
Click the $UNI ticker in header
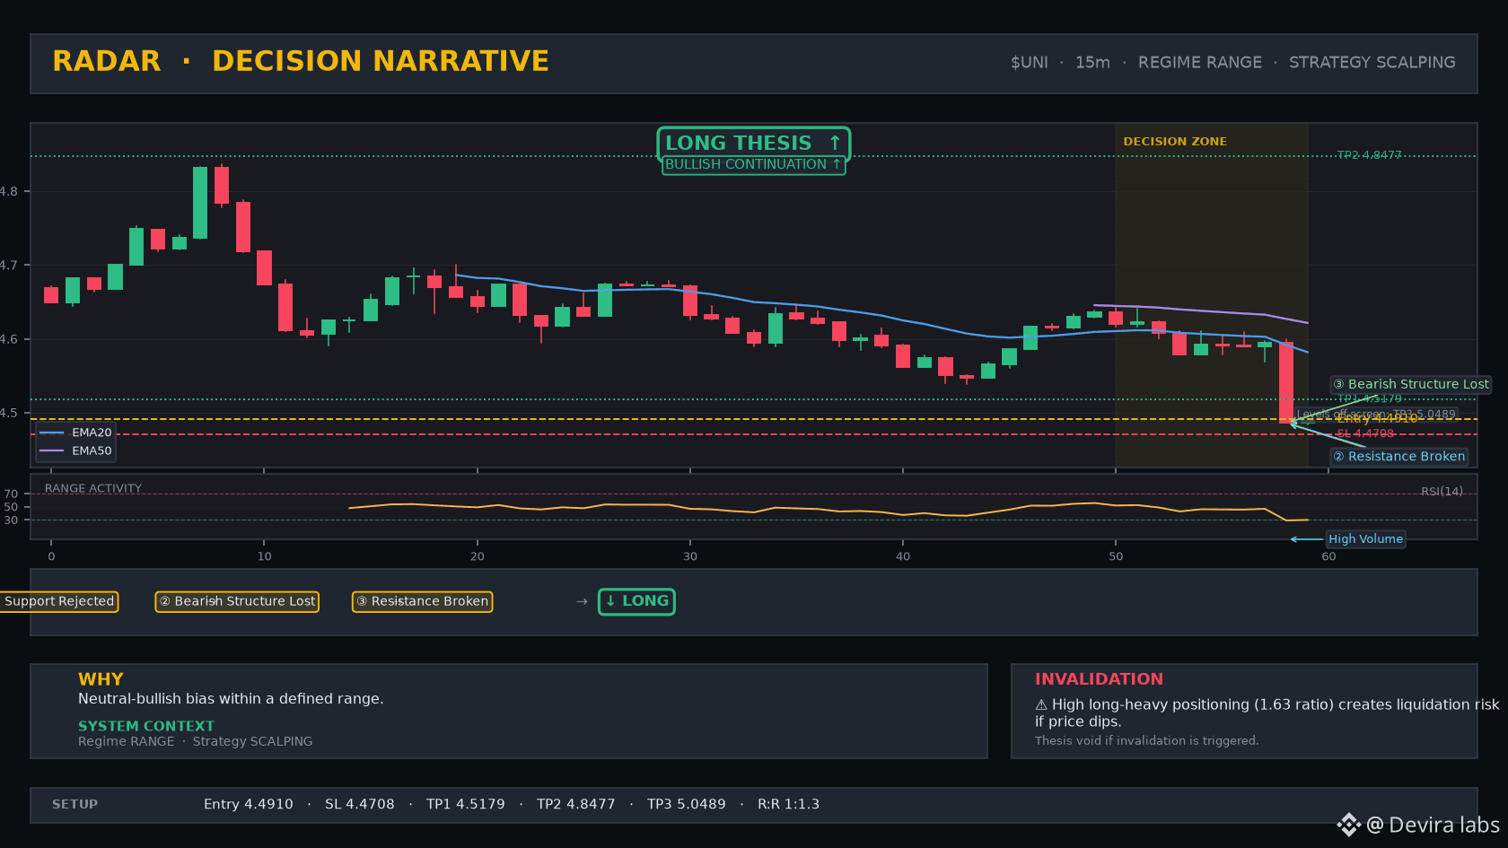tap(1030, 62)
